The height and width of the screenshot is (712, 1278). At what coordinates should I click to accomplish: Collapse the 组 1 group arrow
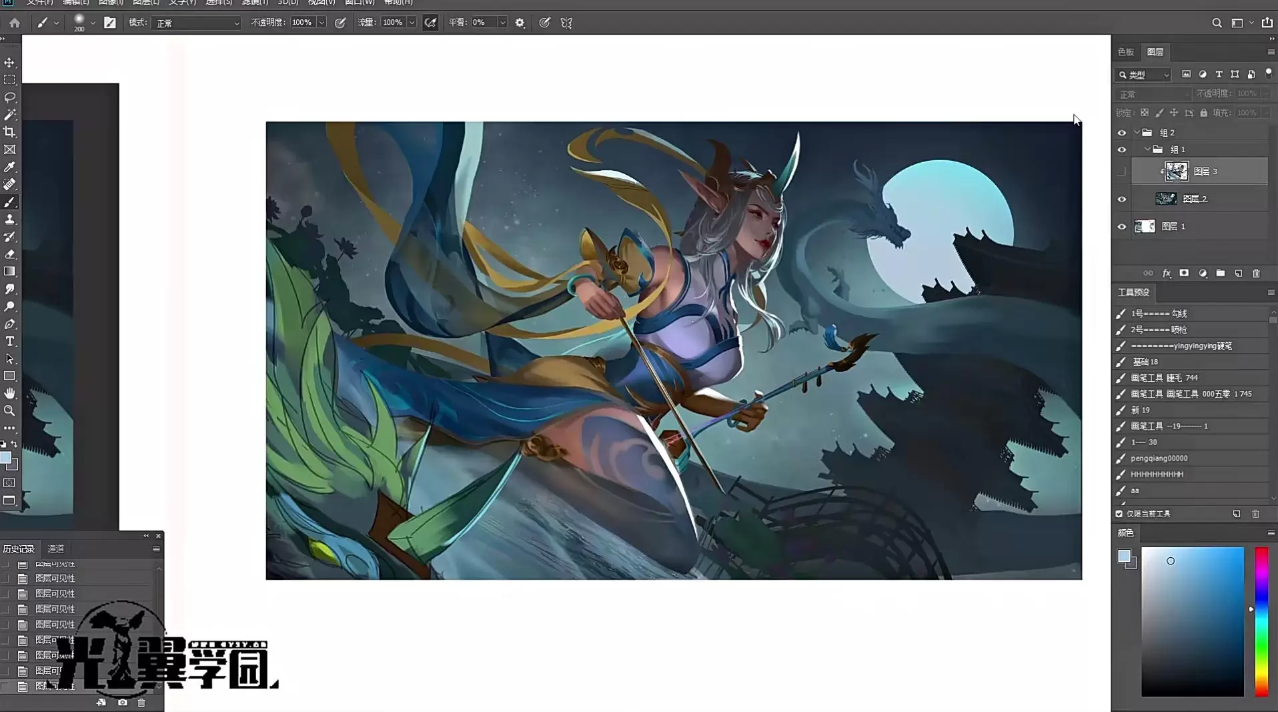tap(1147, 149)
